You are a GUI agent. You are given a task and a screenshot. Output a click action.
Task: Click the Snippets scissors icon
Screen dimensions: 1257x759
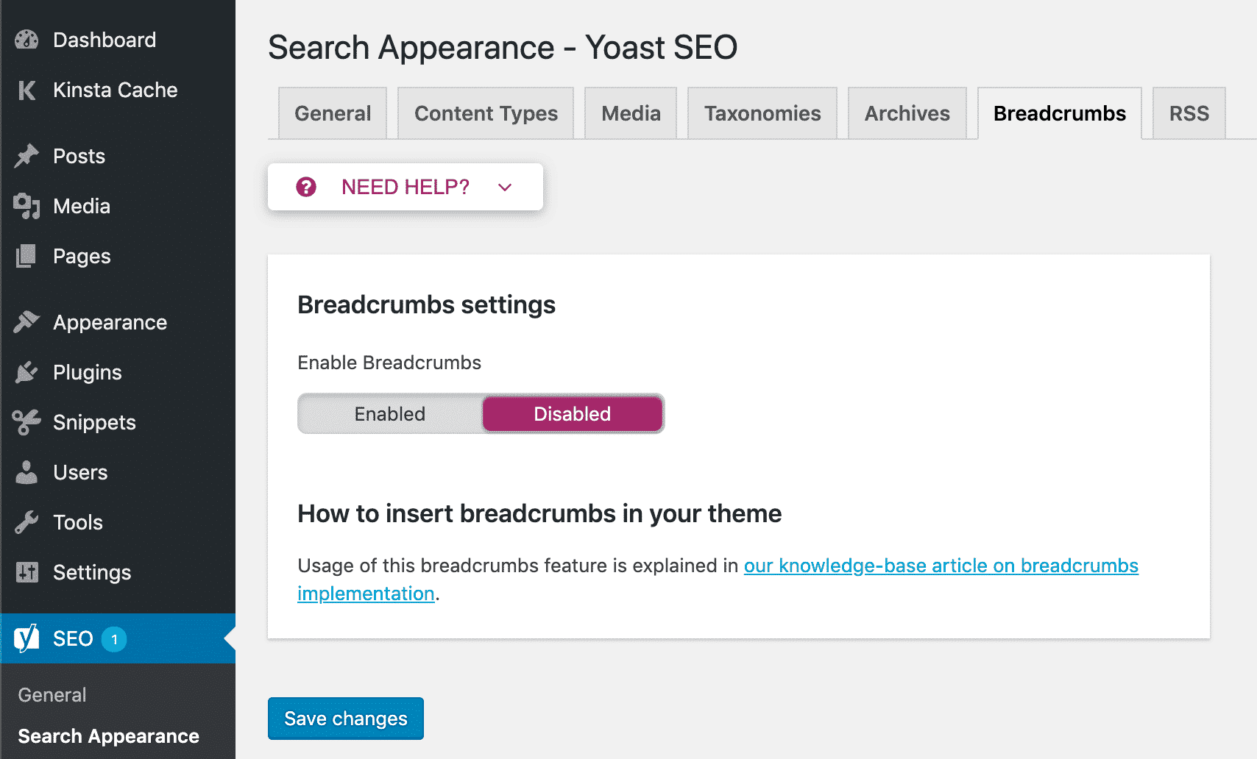pyautogui.click(x=26, y=422)
